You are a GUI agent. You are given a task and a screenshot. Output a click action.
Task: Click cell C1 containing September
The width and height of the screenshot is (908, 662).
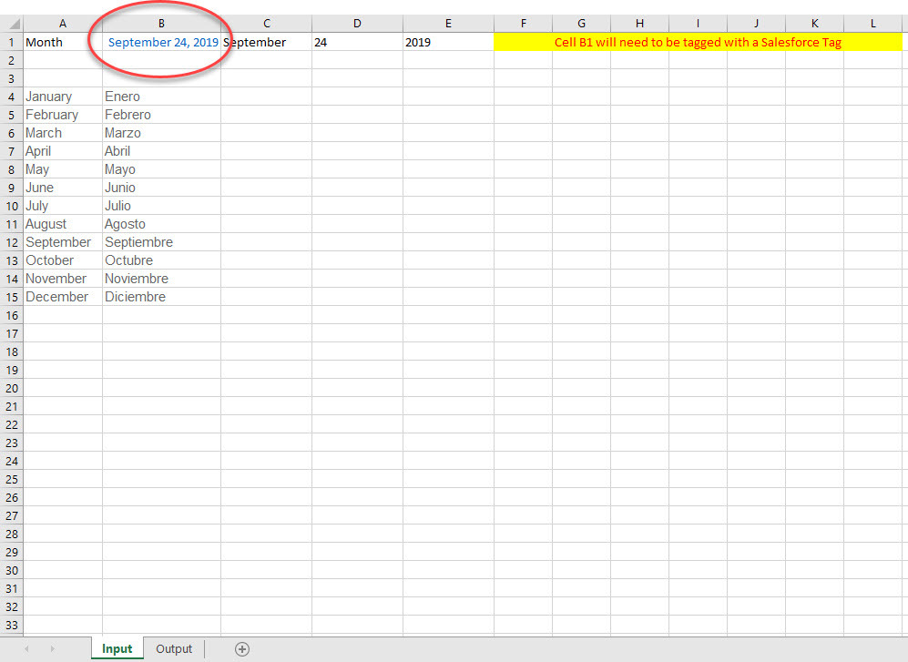(266, 42)
